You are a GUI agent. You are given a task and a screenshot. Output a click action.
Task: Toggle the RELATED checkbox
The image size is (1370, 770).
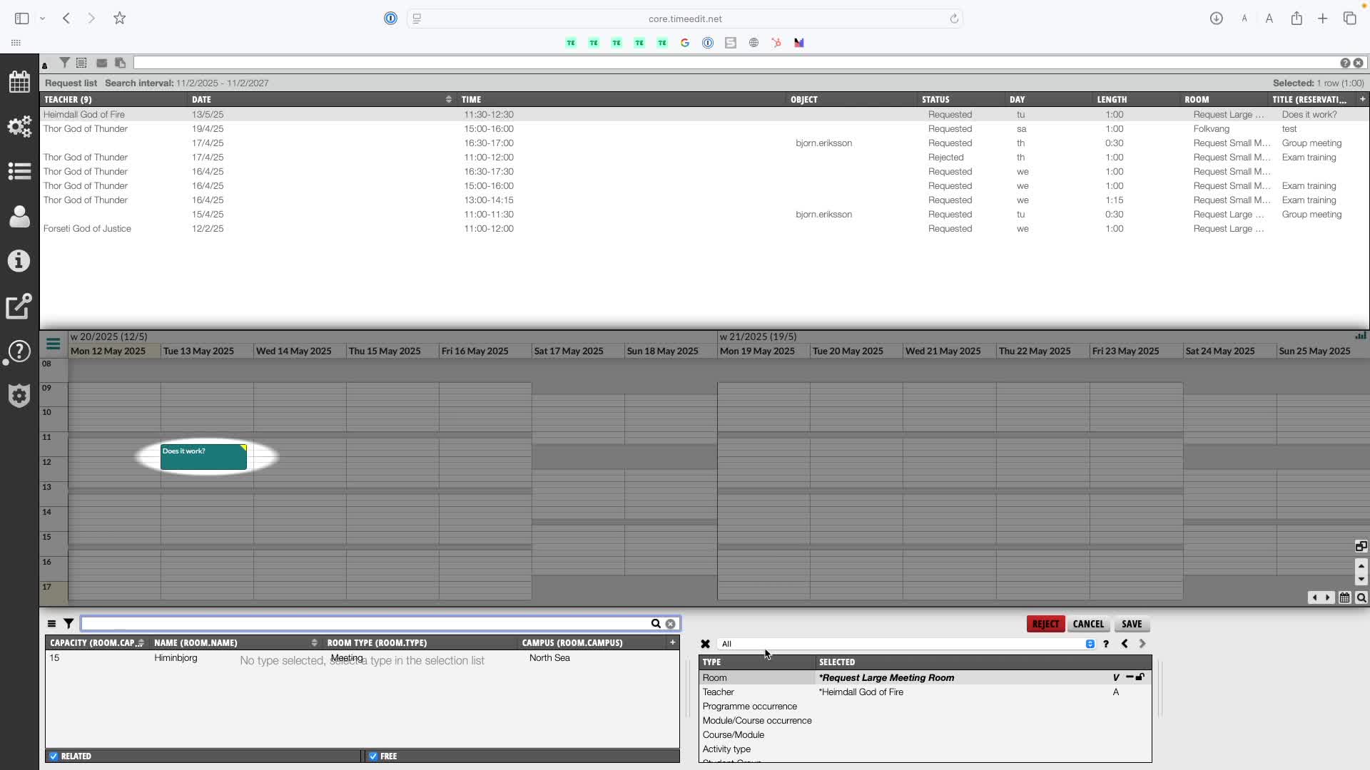click(54, 756)
